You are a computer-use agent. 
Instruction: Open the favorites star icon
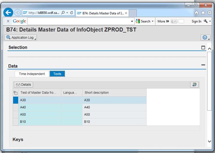click(203, 13)
